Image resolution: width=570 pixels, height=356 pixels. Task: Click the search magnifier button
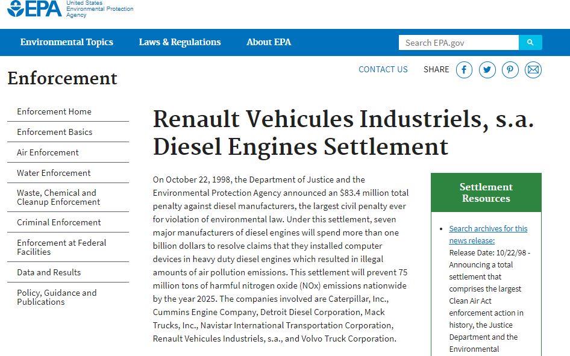pyautogui.click(x=530, y=43)
